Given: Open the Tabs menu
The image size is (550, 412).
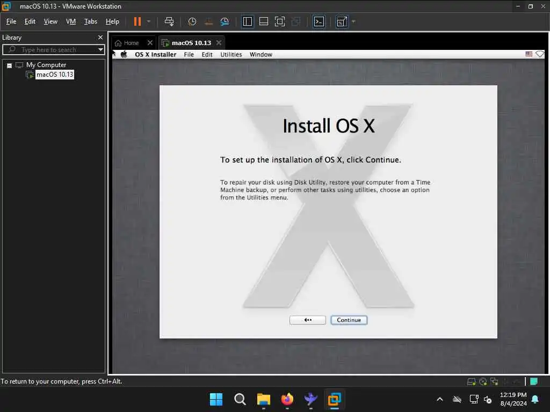Looking at the screenshot, I should pos(90,21).
